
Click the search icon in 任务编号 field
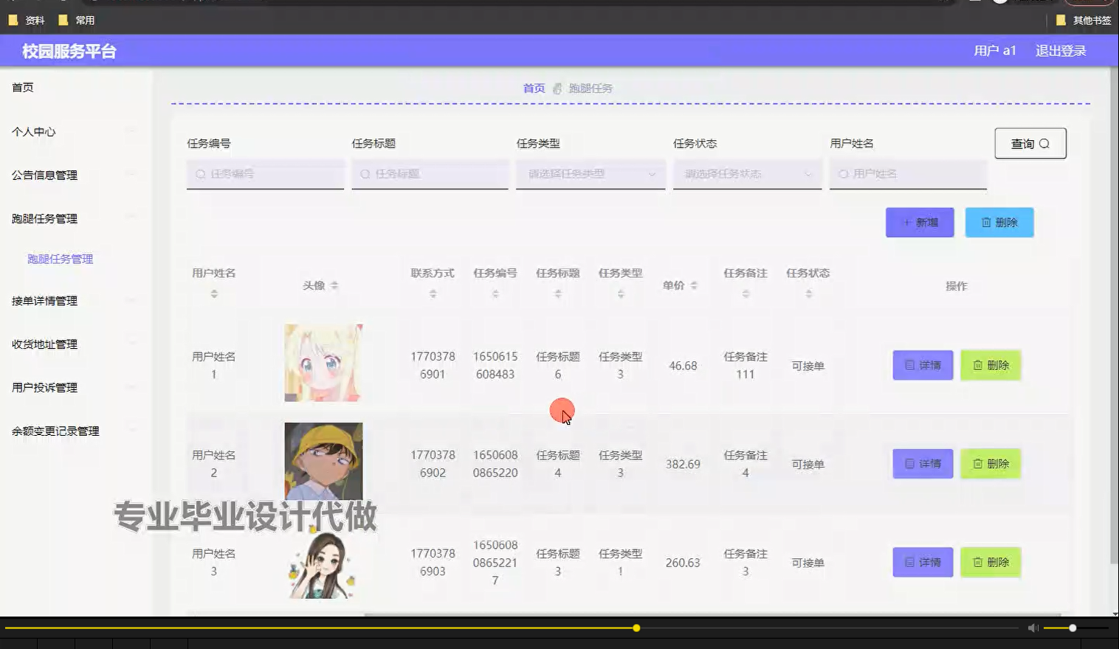(200, 174)
